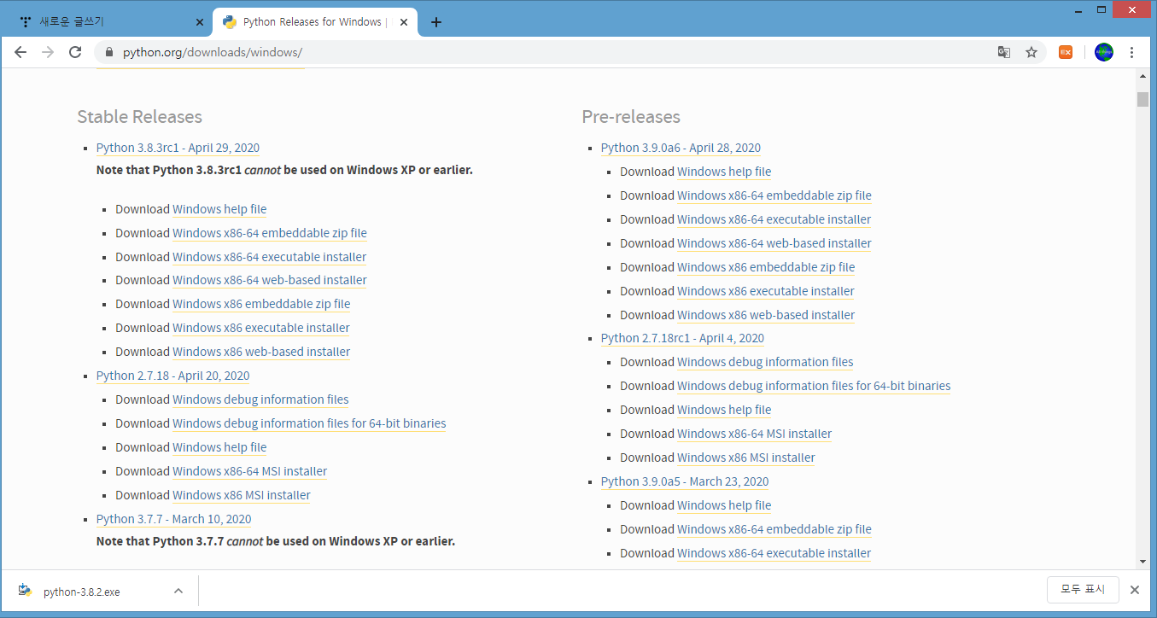Open the Chrome three-dot menu
The image size is (1157, 618).
[x=1132, y=52]
